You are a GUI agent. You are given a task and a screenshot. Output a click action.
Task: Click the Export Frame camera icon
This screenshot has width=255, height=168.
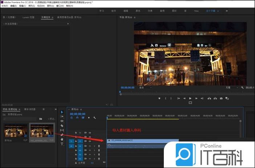tap(221, 98)
